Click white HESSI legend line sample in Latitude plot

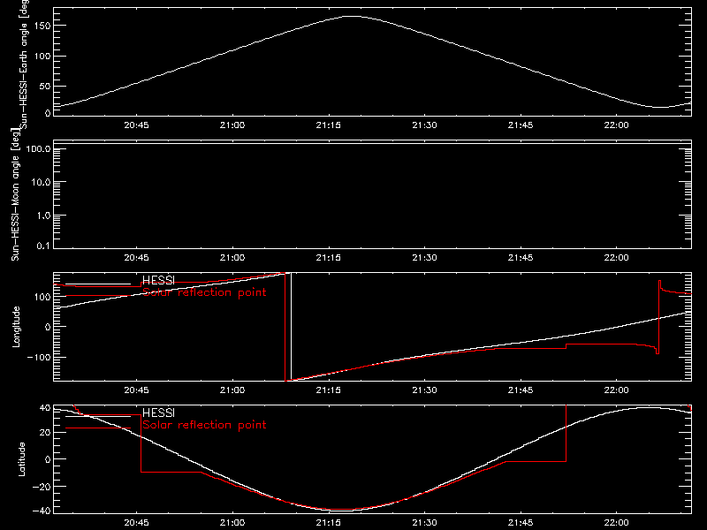pyautogui.click(x=98, y=416)
